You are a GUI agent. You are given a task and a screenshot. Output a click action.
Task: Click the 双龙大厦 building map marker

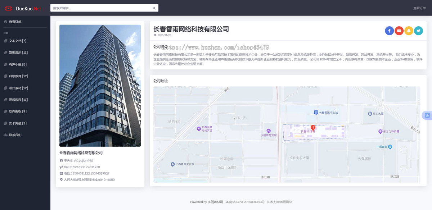tap(370, 114)
